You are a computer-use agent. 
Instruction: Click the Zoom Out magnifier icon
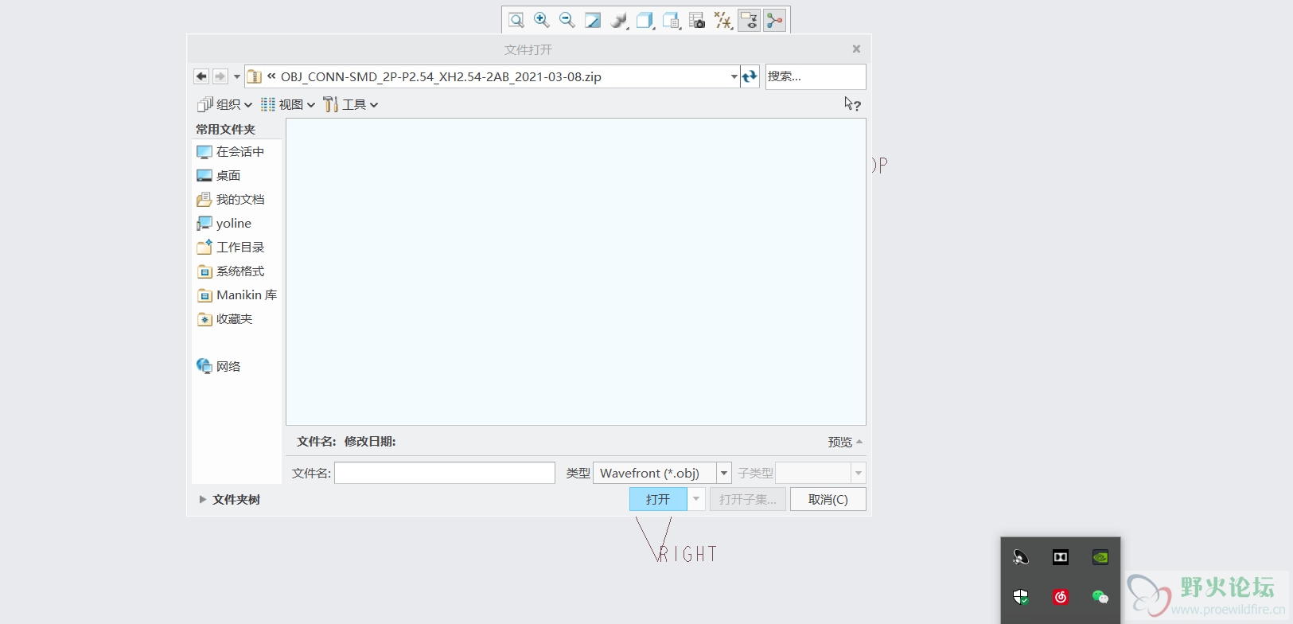coord(567,20)
